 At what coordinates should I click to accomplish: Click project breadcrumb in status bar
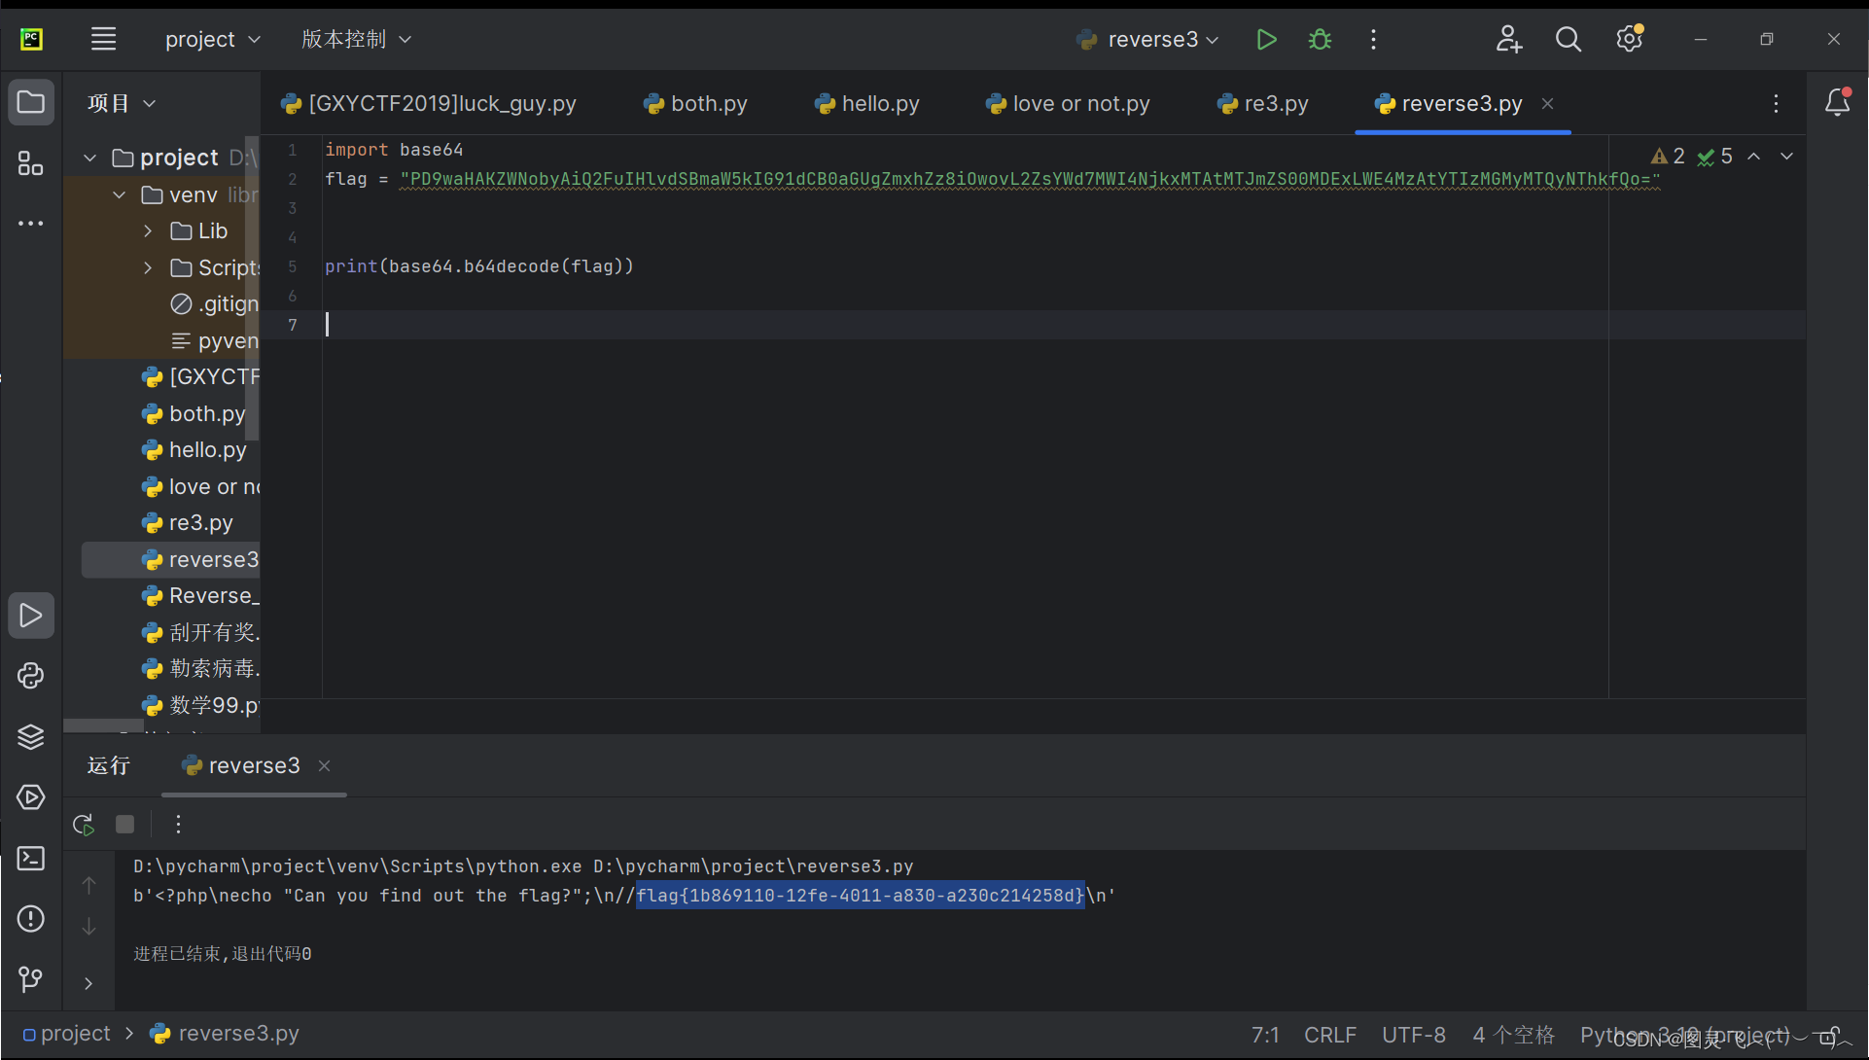[66, 1034]
